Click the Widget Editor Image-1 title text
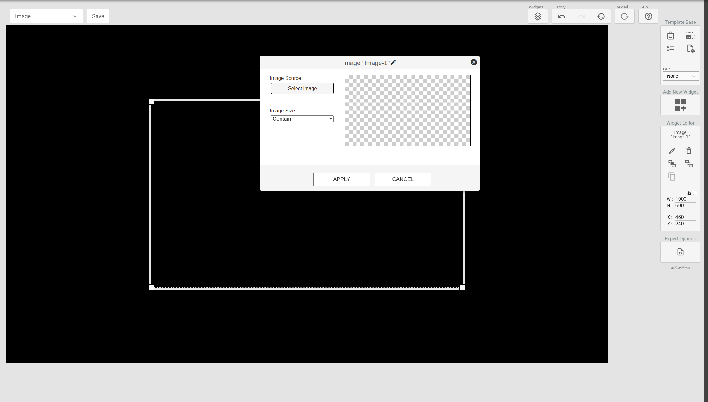The width and height of the screenshot is (708, 402). pos(680,135)
